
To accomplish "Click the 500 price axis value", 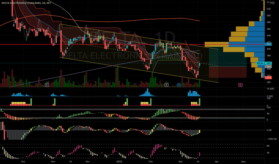I will (269, 16).
